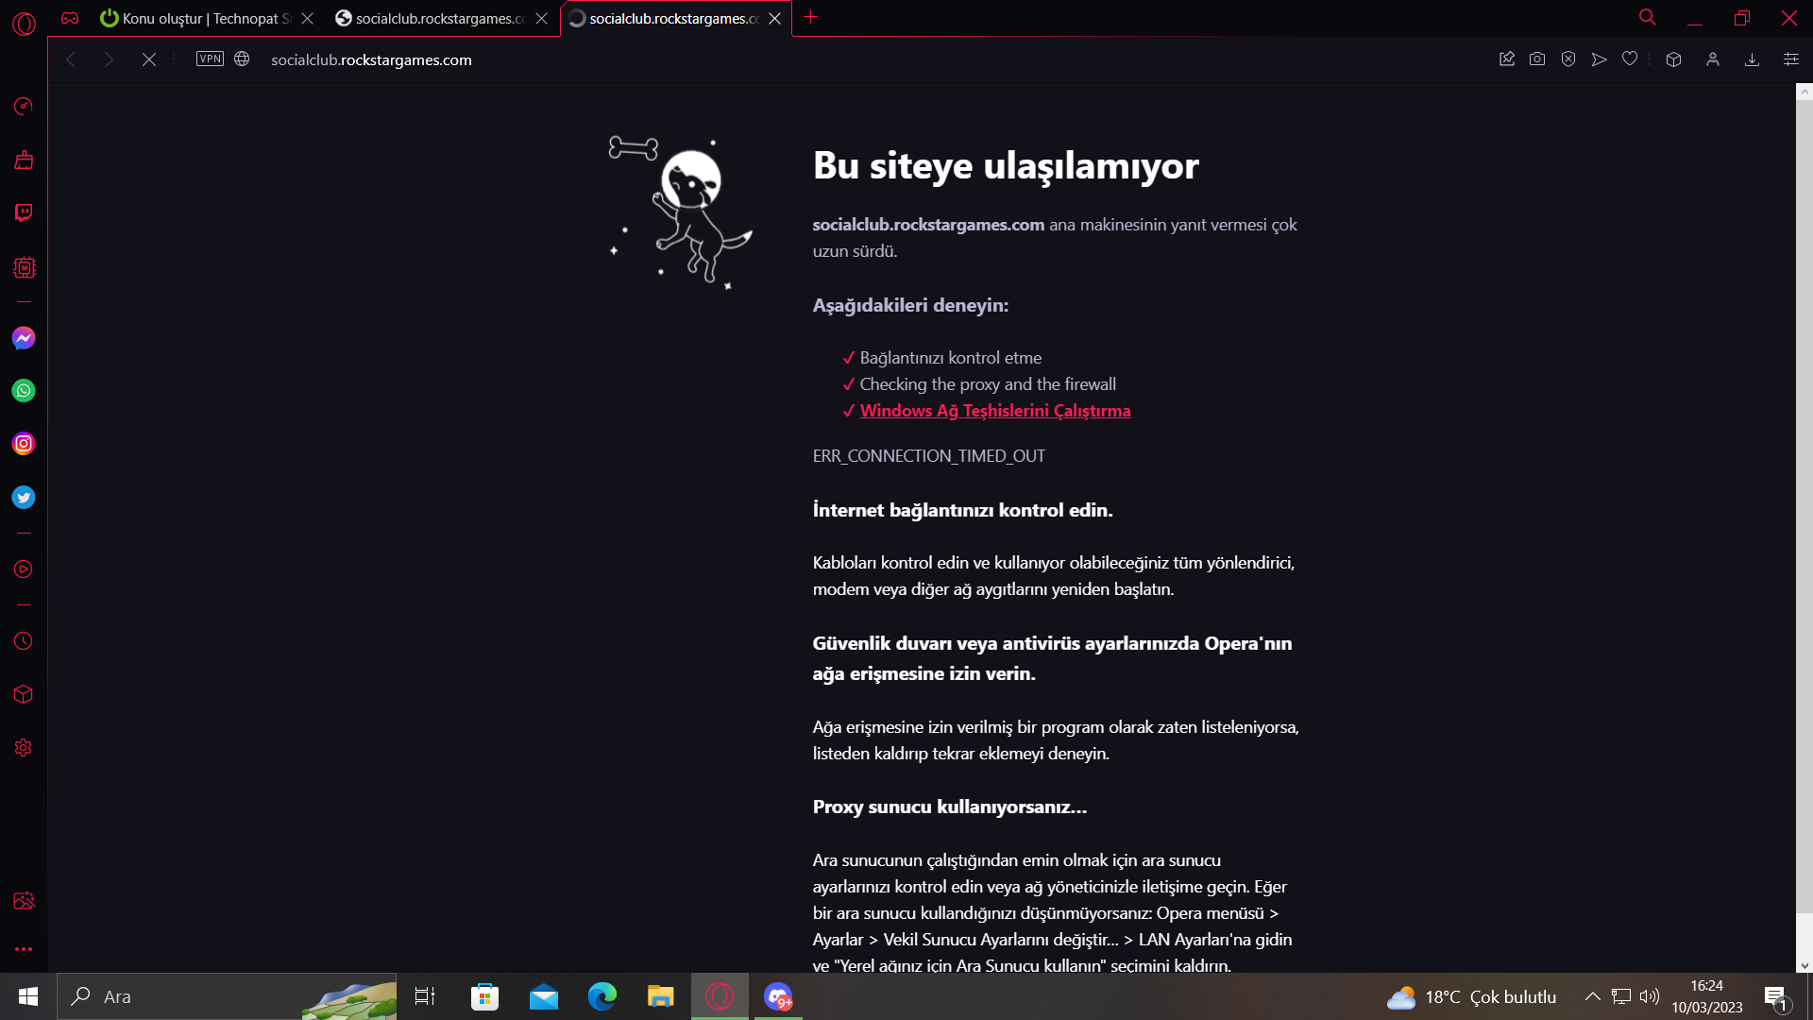This screenshot has height=1020, width=1813.
Task: Open Instagram sidebar panel
Action: 24,444
